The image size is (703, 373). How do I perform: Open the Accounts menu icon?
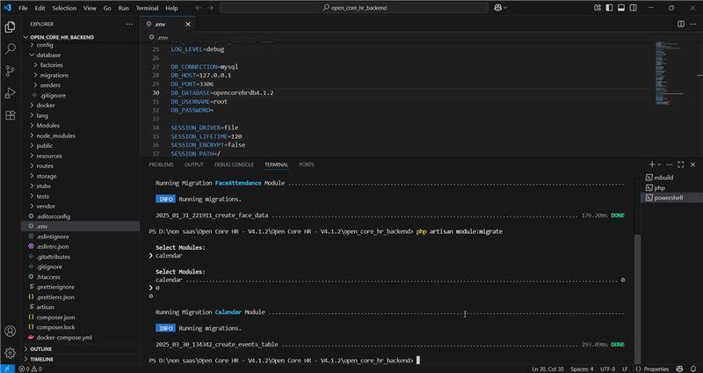[10, 332]
